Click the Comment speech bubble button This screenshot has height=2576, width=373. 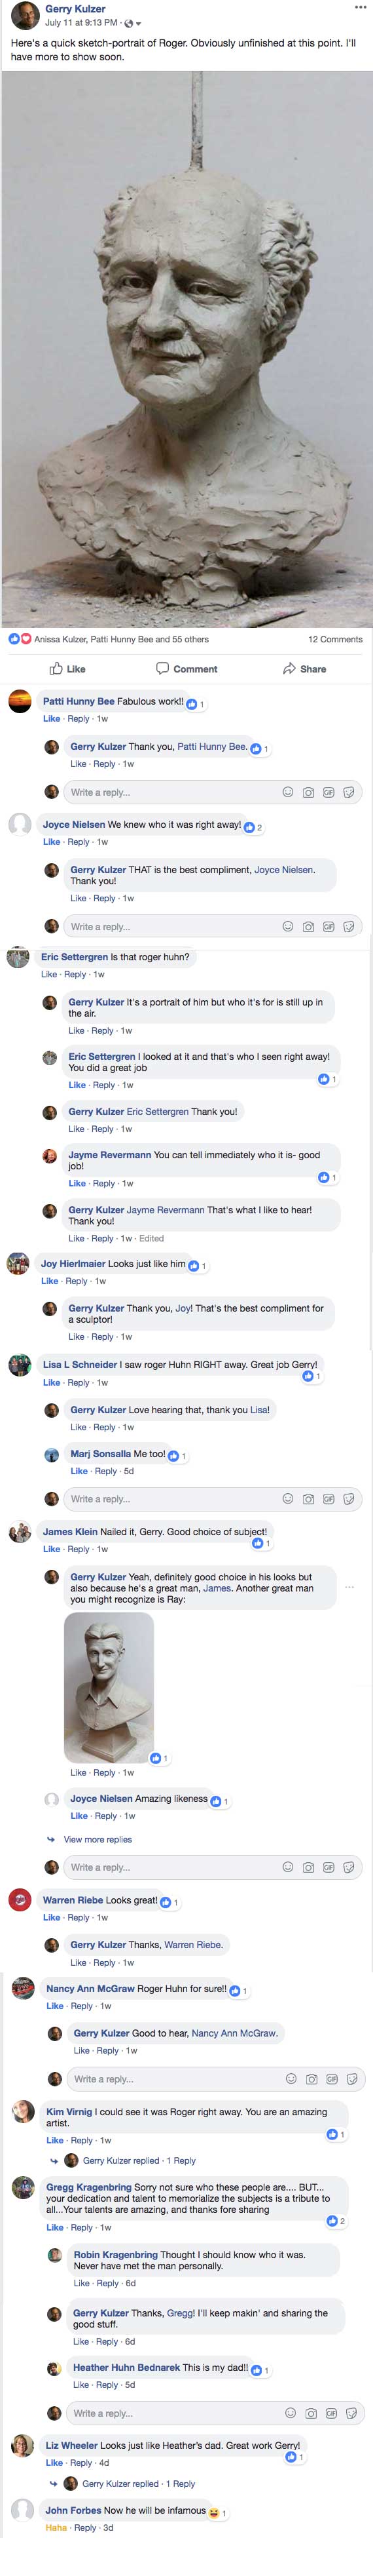(x=186, y=668)
